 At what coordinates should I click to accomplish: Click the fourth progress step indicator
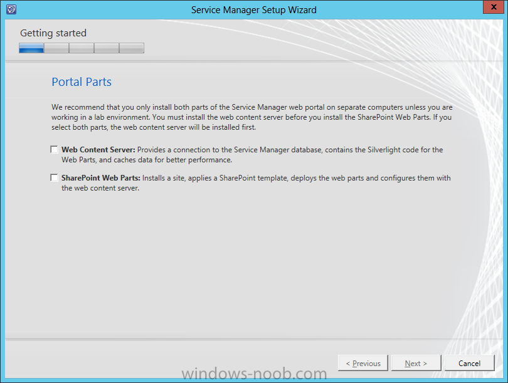[x=106, y=47]
